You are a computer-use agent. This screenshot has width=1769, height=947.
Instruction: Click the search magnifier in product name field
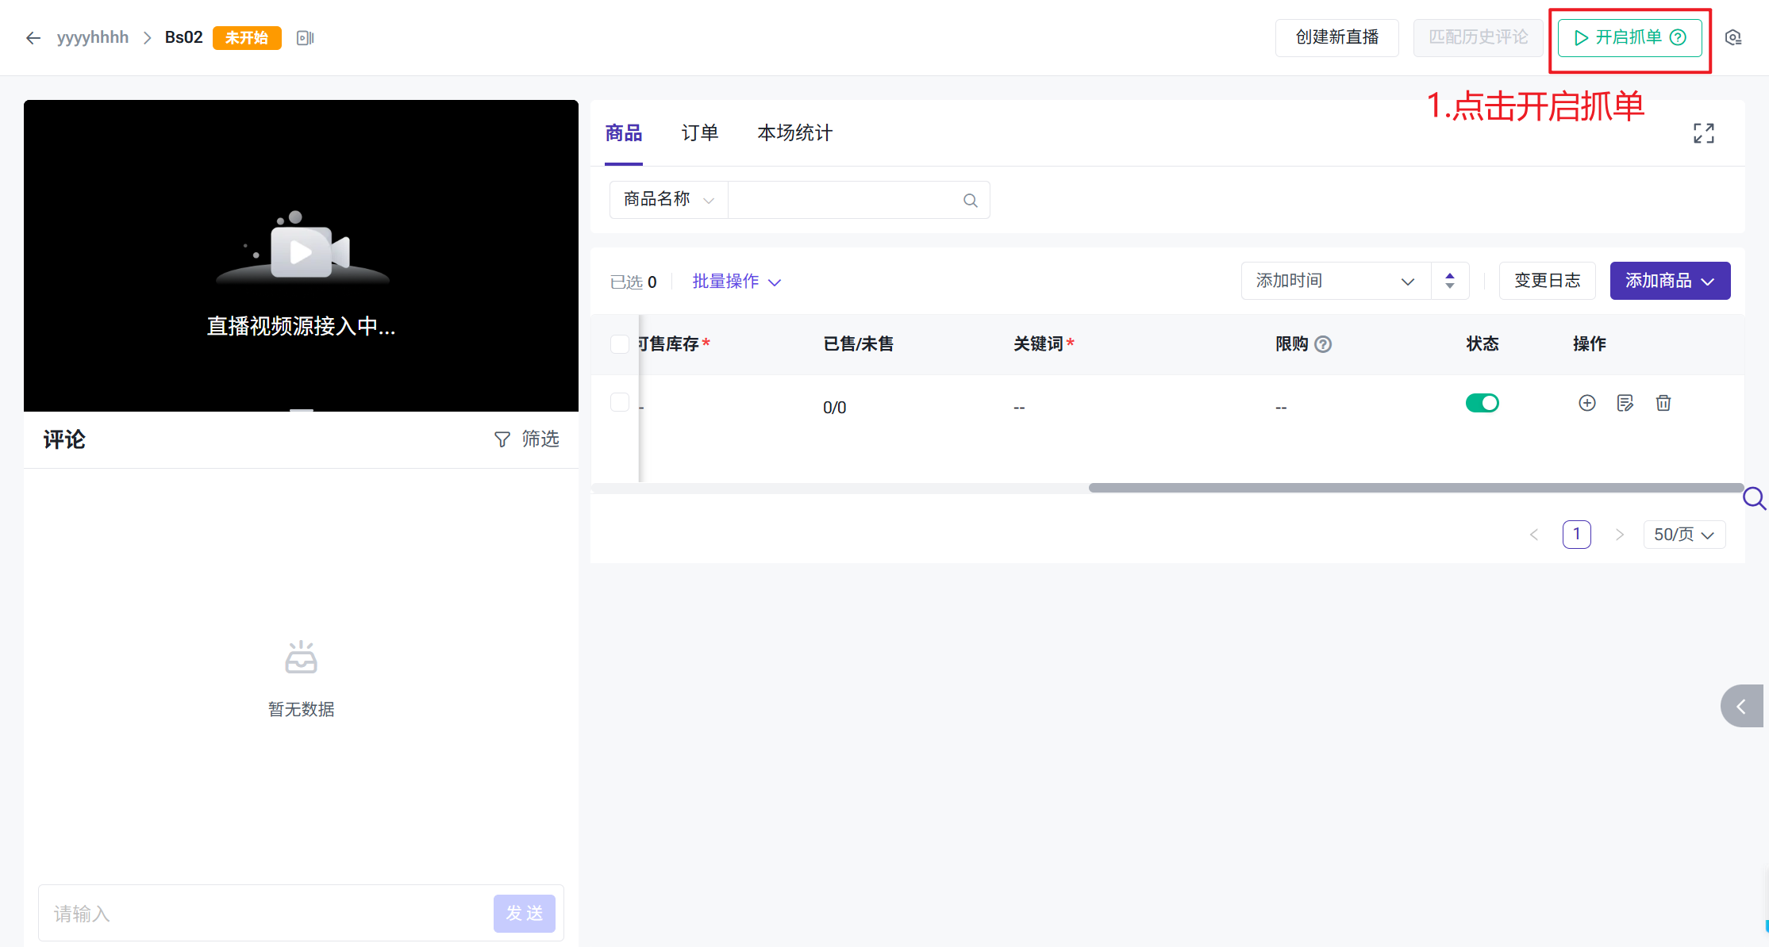pyautogui.click(x=970, y=201)
